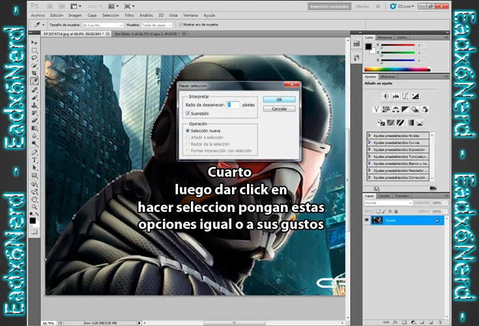Add a Curves adjustment

click(405, 96)
